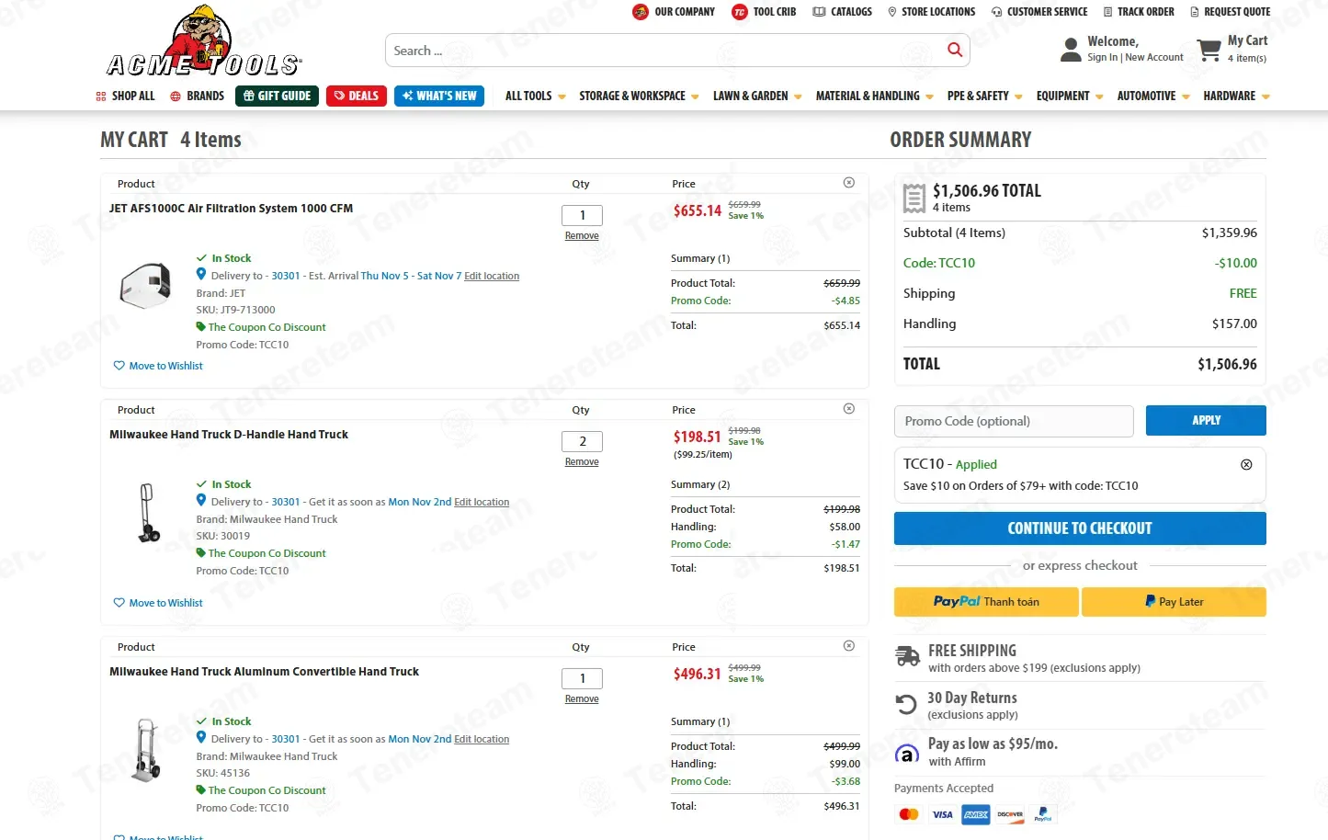Open the Brands menu
The height and width of the screenshot is (840, 1328).
tap(197, 96)
